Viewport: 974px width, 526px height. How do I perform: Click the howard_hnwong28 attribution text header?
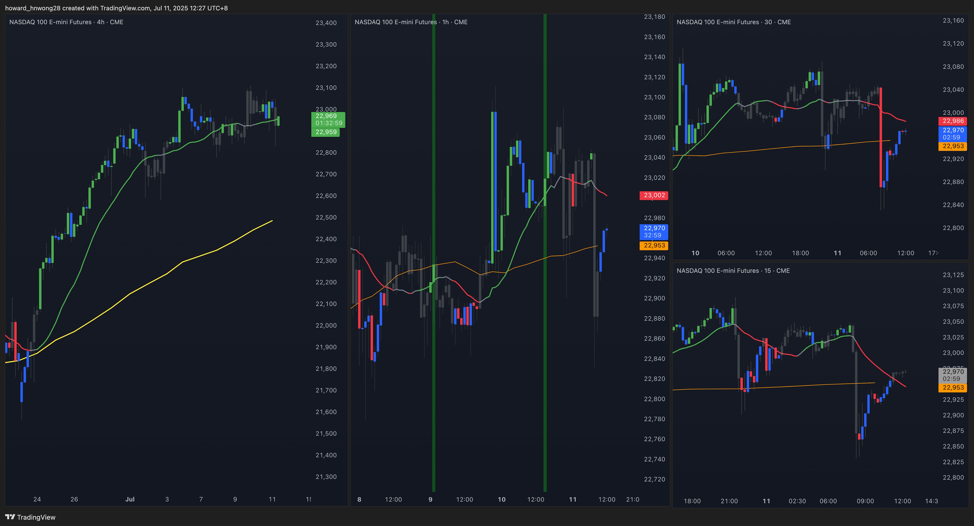pos(116,8)
